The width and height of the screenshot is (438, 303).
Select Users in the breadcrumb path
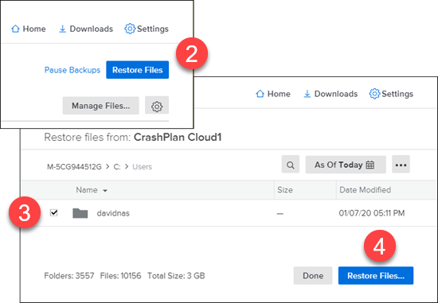point(143,167)
